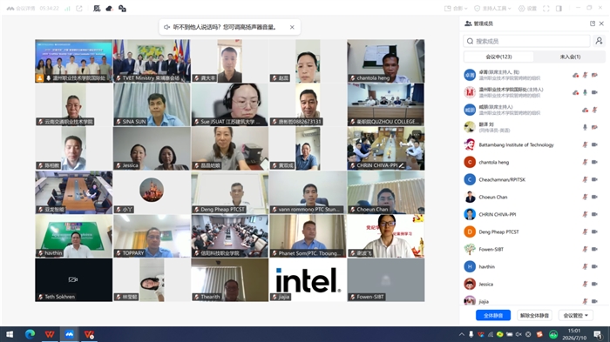Click the orange host badge on 温州职业技术学院 video tile
Screen dimensions: 610x342
pos(39,78)
